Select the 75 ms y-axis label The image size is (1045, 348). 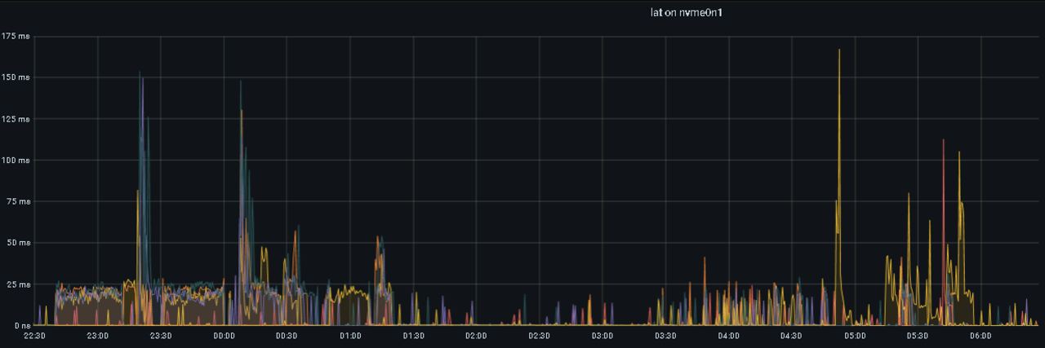click(x=18, y=202)
